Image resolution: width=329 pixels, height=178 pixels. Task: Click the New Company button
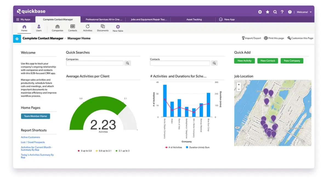click(292, 61)
